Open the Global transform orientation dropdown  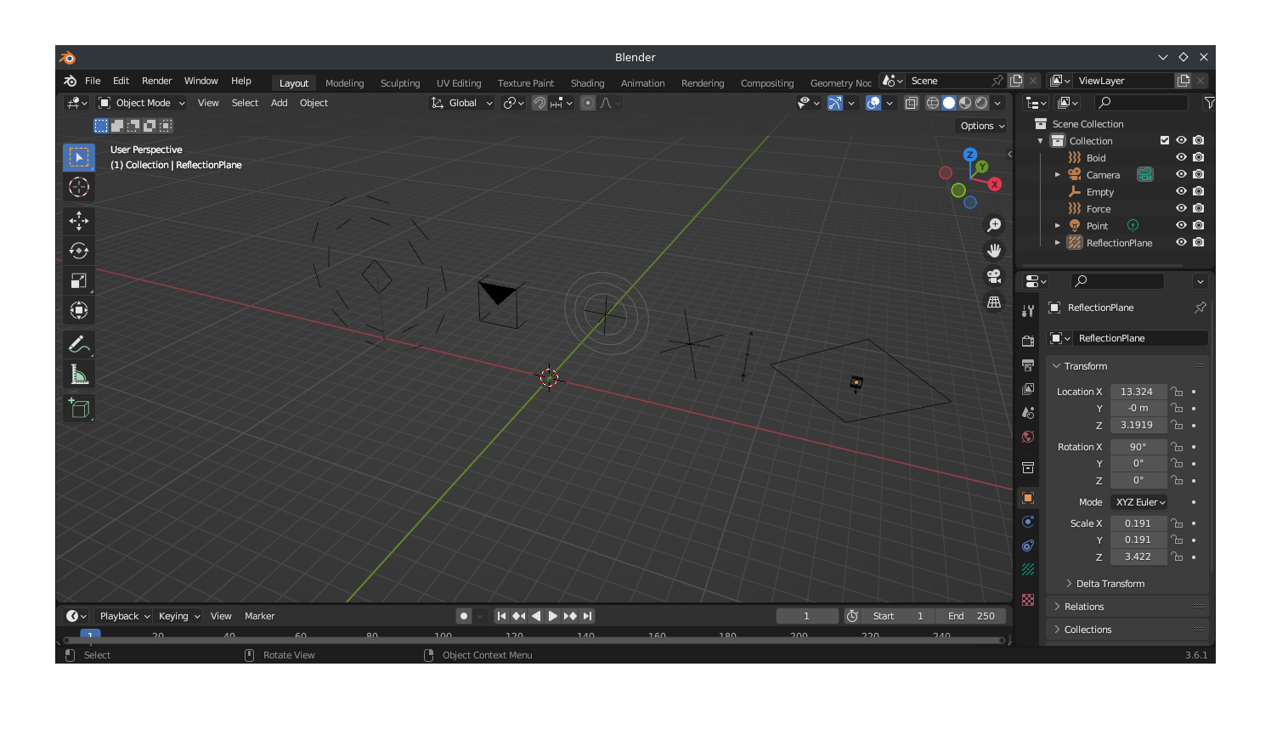point(461,103)
